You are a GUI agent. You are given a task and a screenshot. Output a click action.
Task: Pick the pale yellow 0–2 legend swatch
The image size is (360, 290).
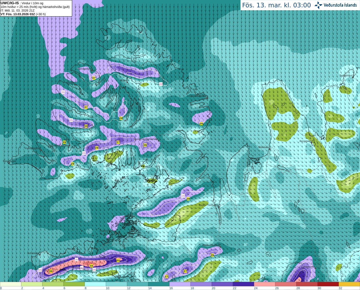[x=11, y=284]
